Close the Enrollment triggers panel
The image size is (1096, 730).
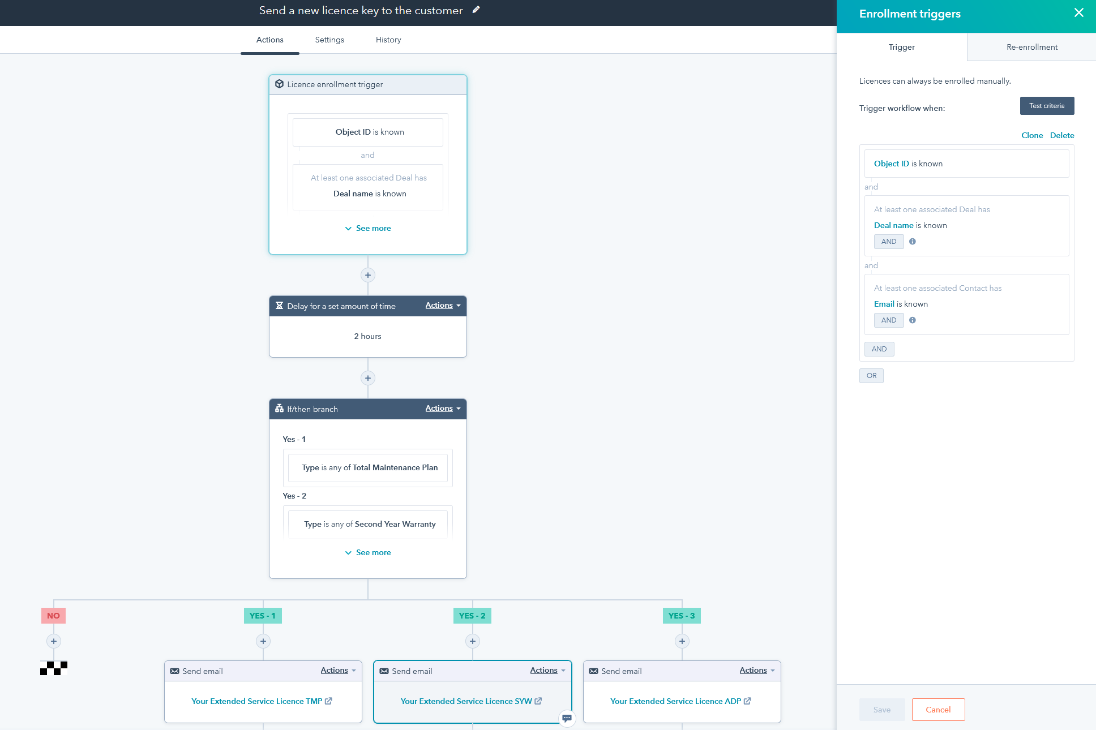tap(1079, 13)
